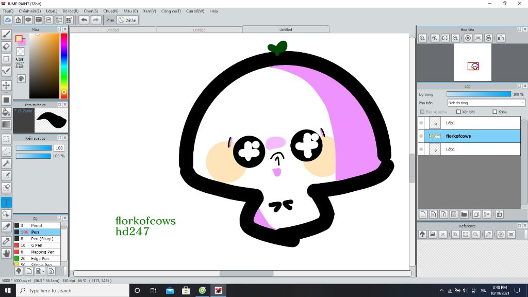Undock the Lớp layer panel

pyautogui.click(x=520, y=86)
